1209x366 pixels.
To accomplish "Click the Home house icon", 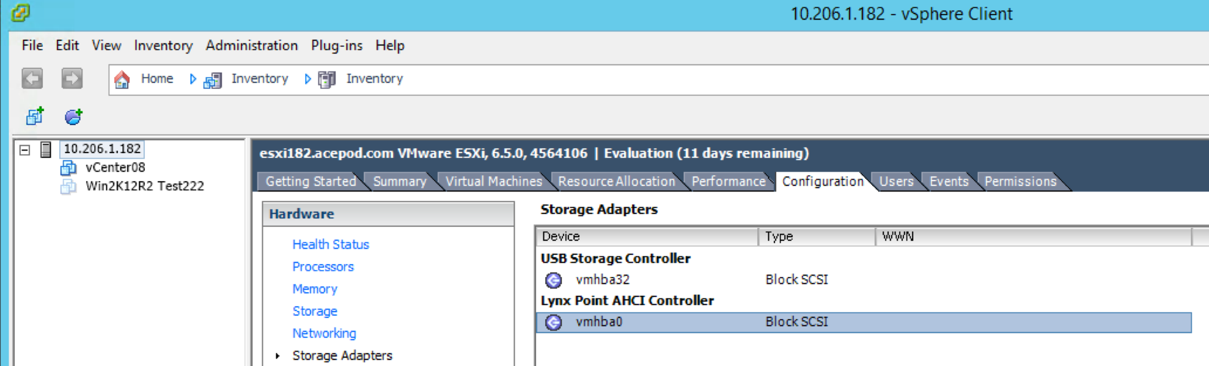I will click(x=122, y=79).
